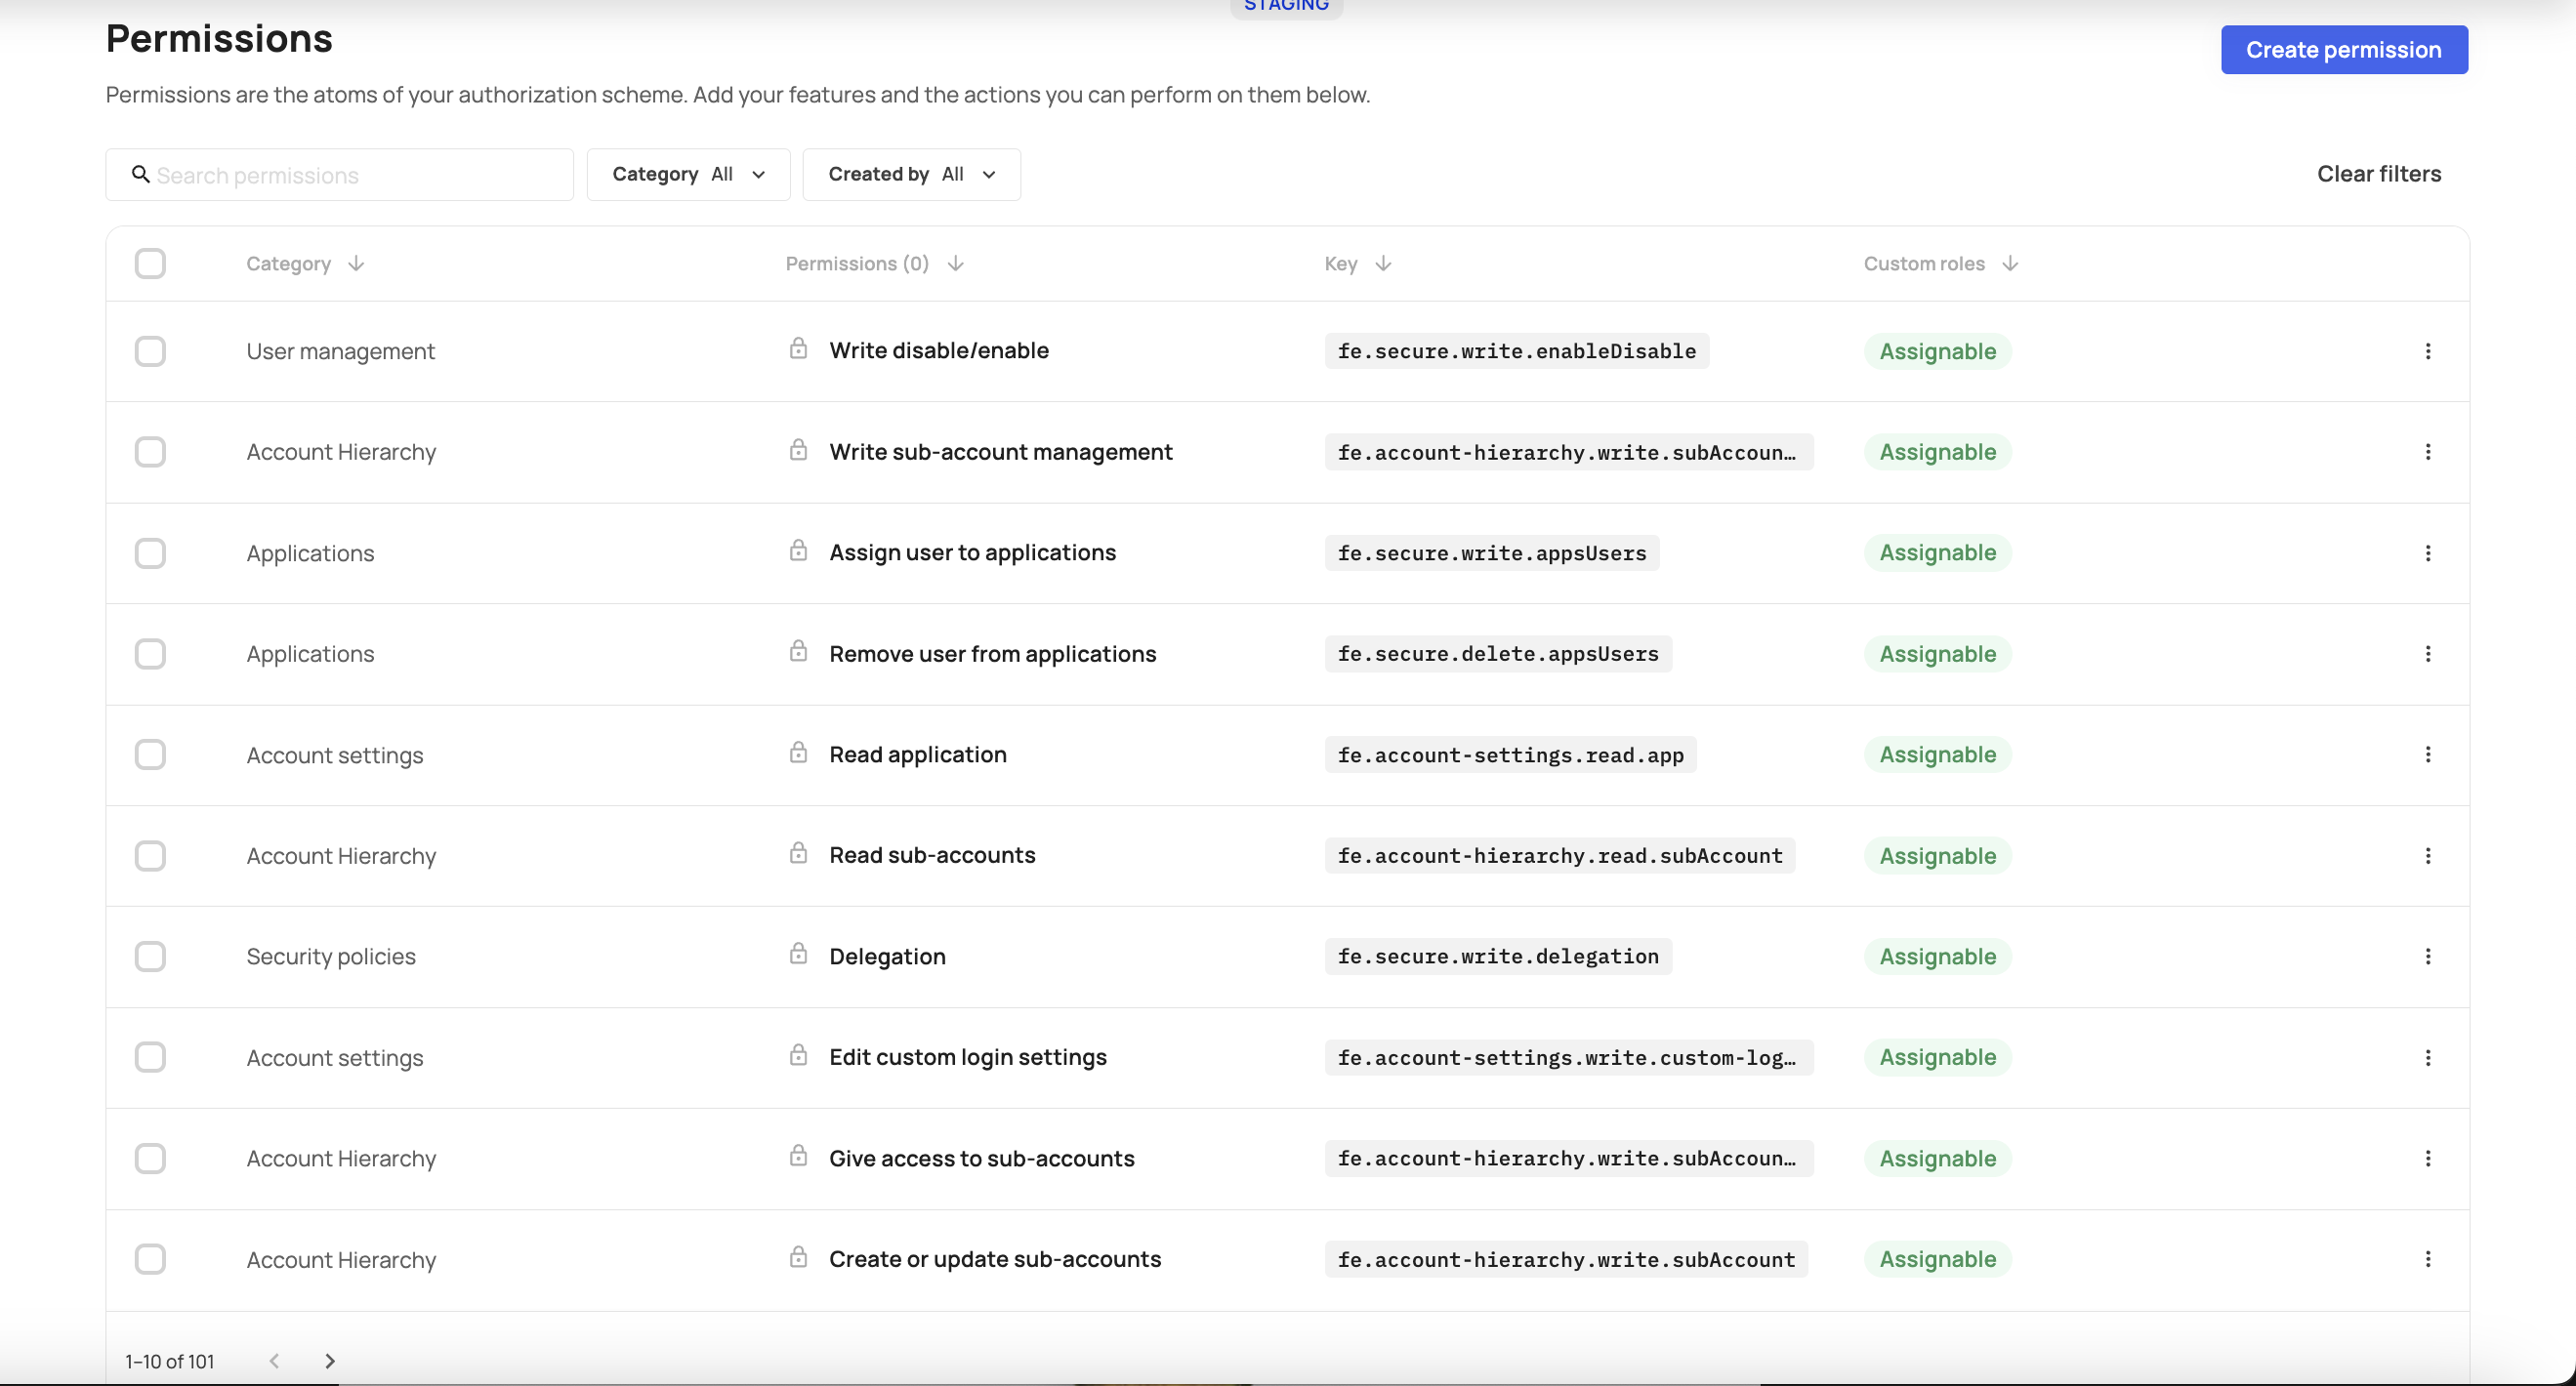Sort the table by Custom roles column
Screen dimensions: 2576x1386
click(2011, 263)
